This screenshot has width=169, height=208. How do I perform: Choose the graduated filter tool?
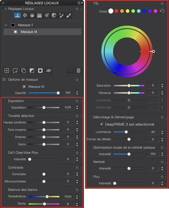(39, 15)
